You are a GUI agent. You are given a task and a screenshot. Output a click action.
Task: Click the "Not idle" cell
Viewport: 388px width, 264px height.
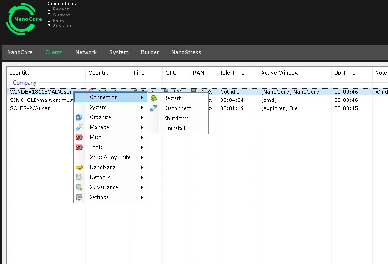[x=230, y=92]
